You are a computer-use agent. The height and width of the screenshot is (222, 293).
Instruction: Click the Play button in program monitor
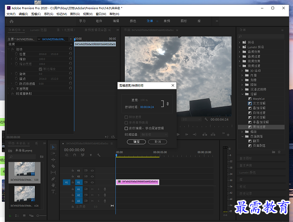[178, 135]
